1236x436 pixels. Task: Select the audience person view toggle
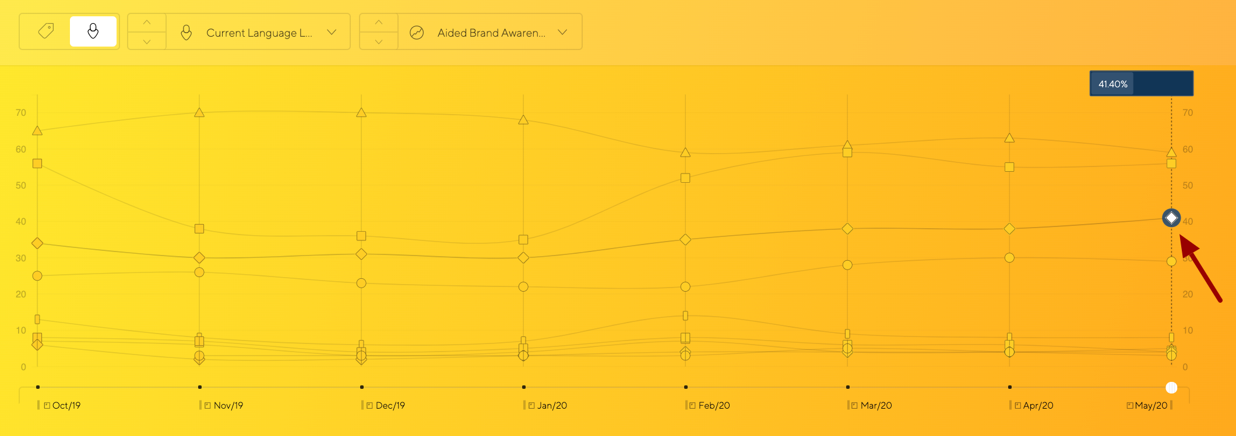point(93,31)
